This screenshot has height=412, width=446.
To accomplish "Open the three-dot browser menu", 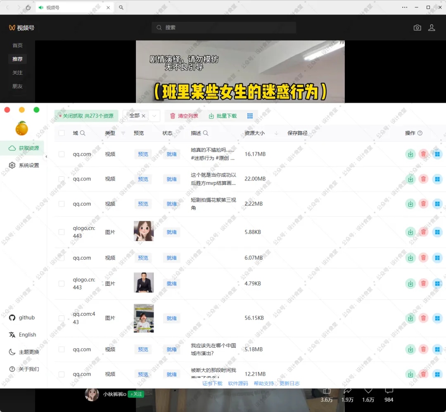I will tap(404, 7).
